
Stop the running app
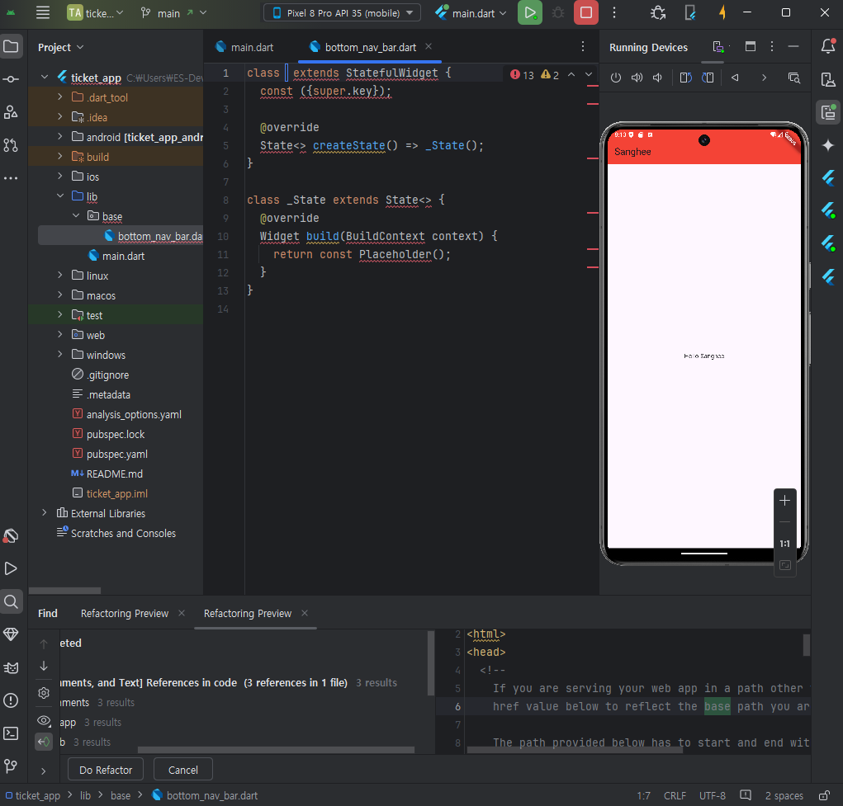click(586, 12)
